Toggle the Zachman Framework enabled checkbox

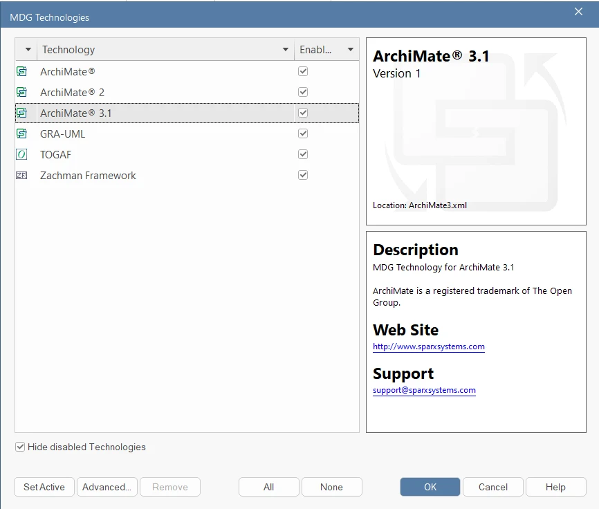303,175
